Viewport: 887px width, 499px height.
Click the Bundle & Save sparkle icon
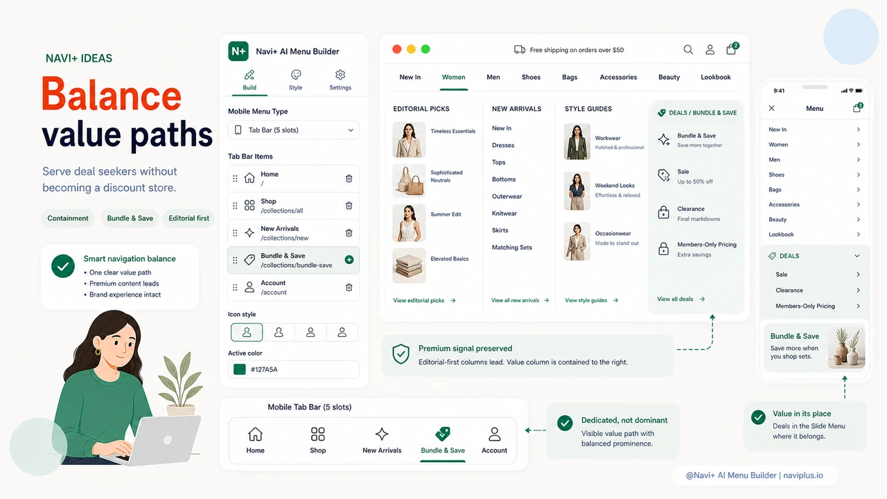pyautogui.click(x=664, y=140)
